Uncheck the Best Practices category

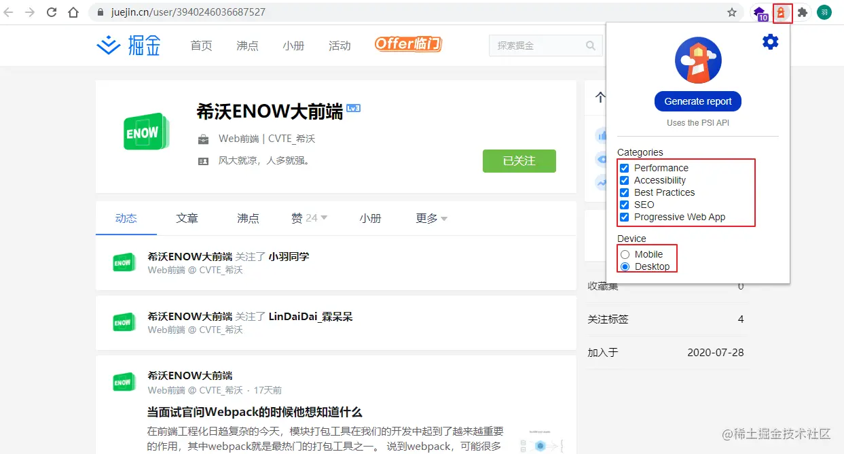coord(625,192)
